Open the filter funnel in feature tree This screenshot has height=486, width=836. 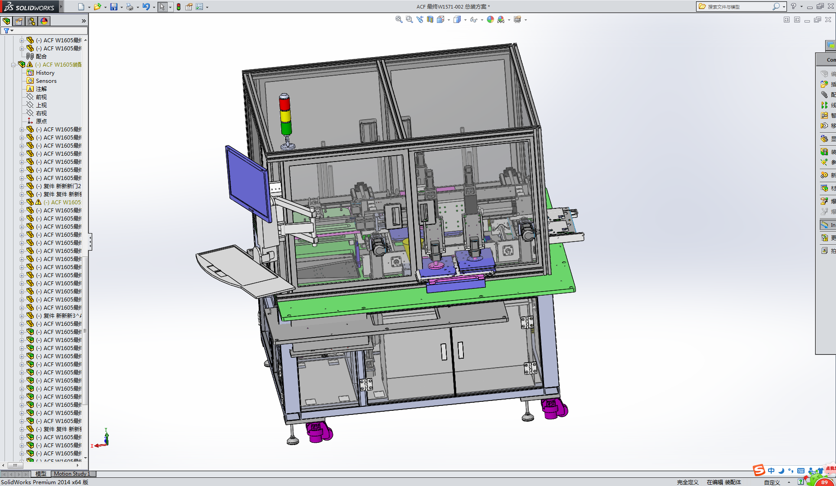coord(6,31)
